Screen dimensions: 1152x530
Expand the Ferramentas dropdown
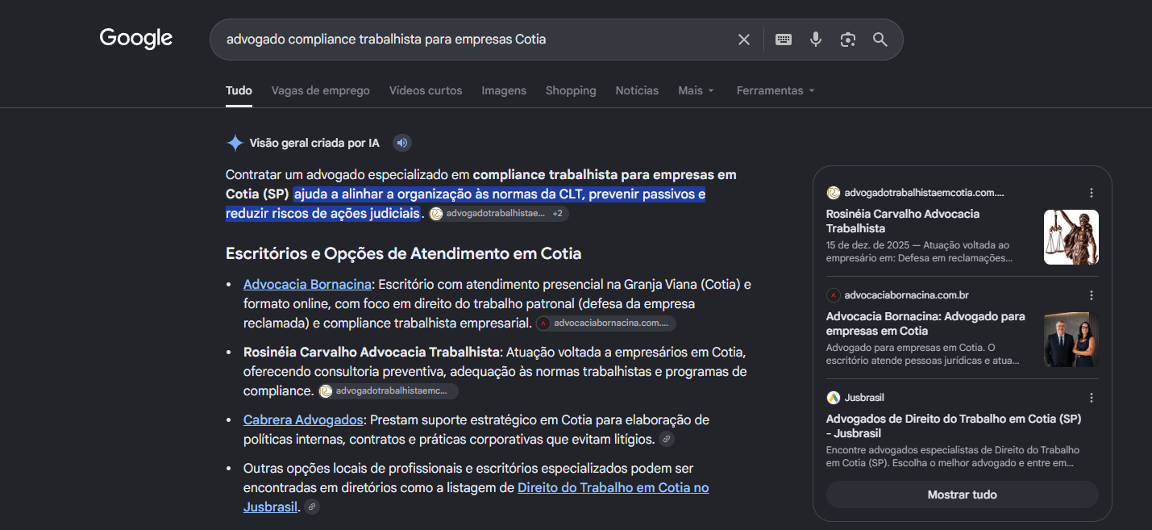click(x=776, y=90)
